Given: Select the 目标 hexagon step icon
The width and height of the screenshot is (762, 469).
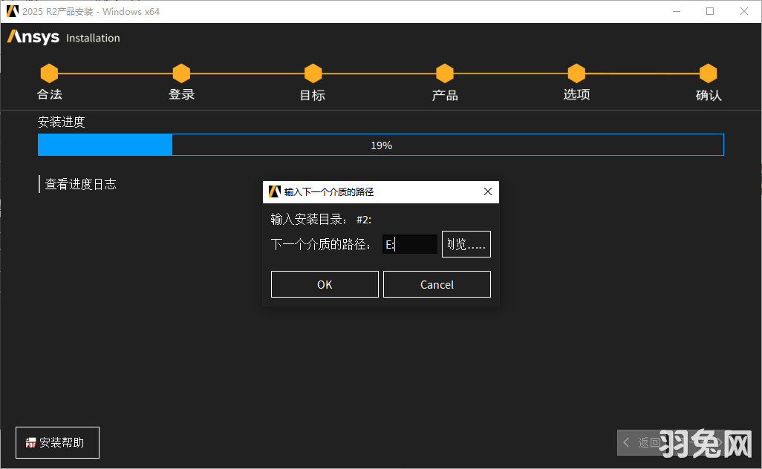Looking at the screenshot, I should (313, 73).
